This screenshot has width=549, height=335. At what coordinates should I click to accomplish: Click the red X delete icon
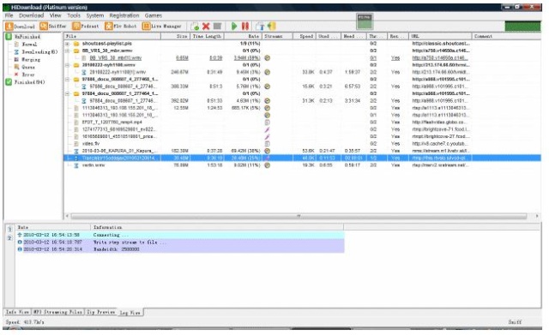206,27
